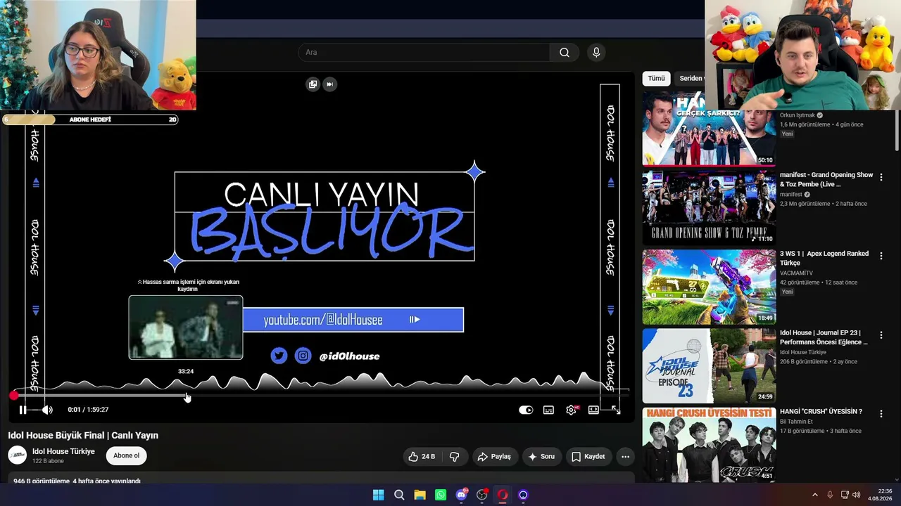The width and height of the screenshot is (901, 506).
Task: Switch to theater mode view
Action: pyautogui.click(x=593, y=410)
